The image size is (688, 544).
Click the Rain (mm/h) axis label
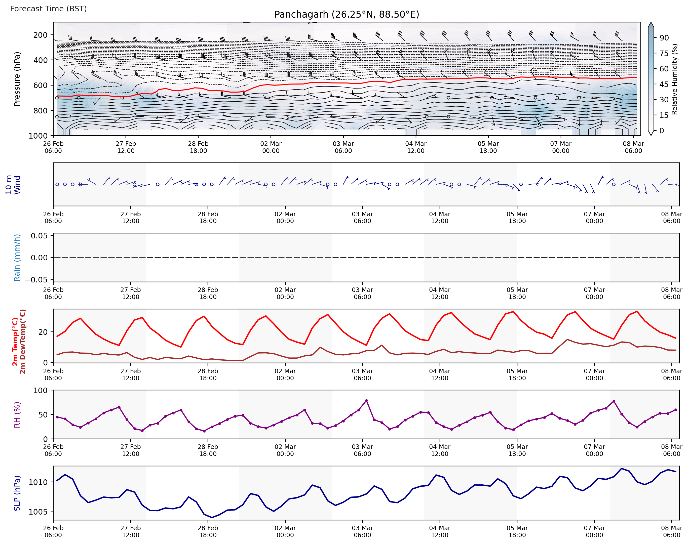[17, 258]
